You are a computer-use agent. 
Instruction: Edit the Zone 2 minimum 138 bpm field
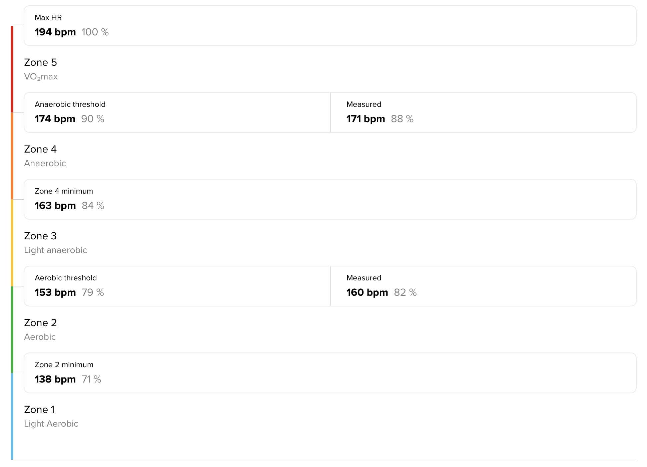(x=330, y=373)
